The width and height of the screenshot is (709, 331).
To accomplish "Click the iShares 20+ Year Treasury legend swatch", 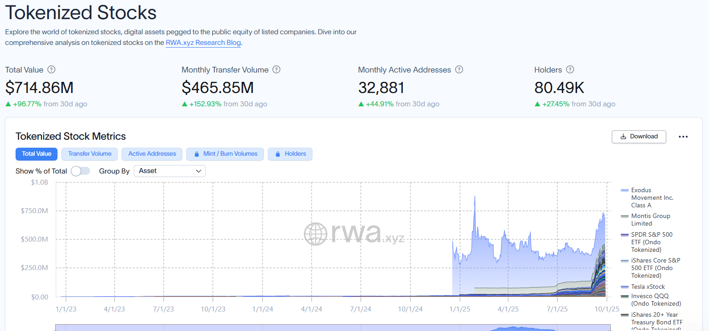I will click(625, 315).
